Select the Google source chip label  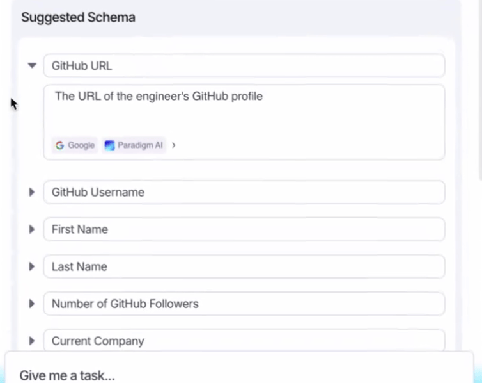click(81, 145)
